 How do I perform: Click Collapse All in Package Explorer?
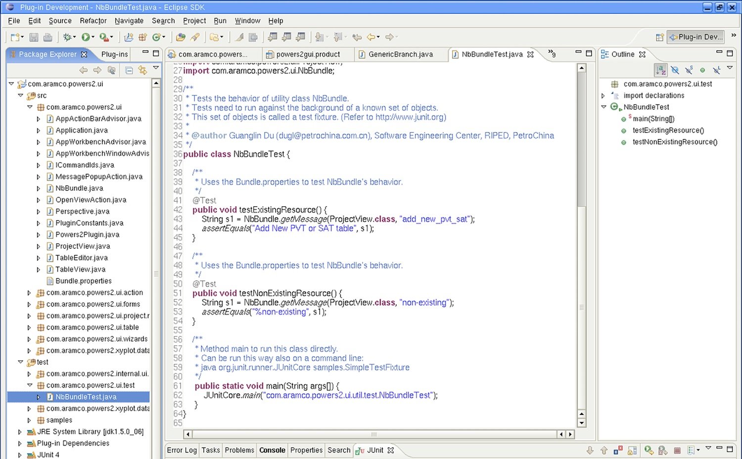tap(129, 70)
